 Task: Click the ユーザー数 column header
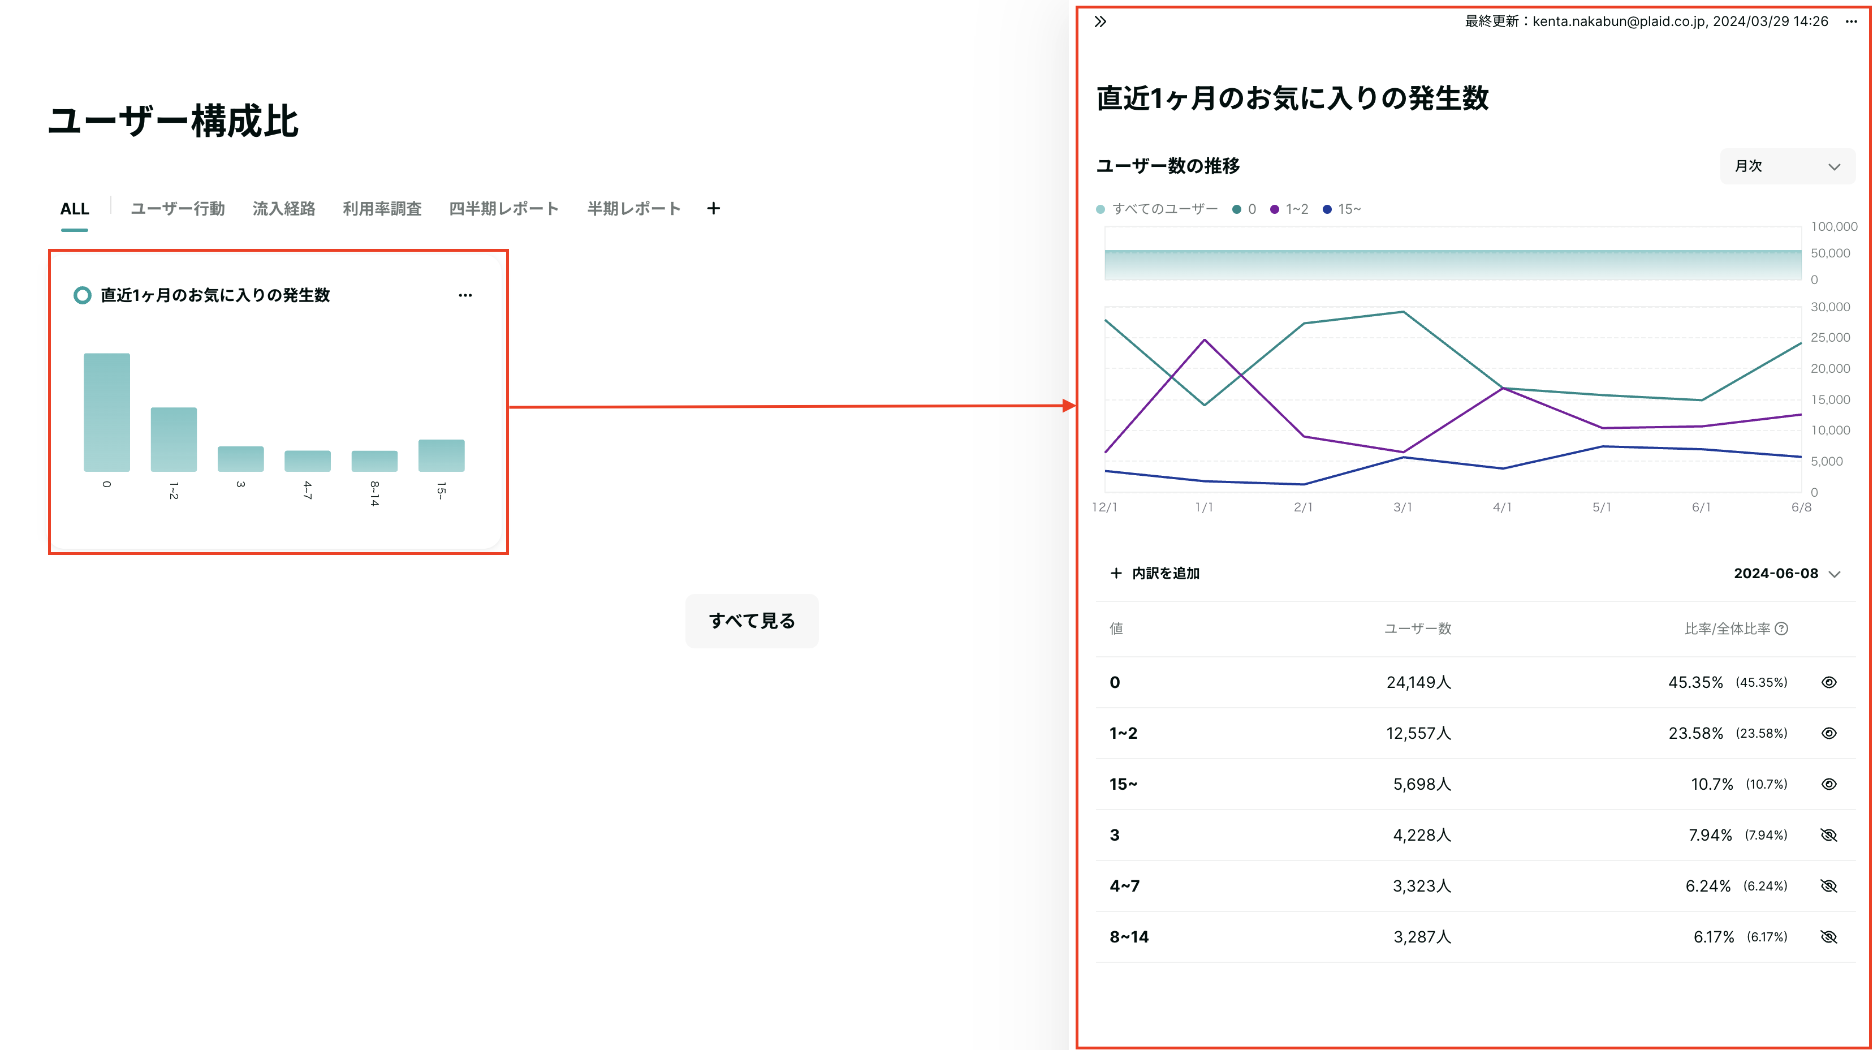(x=1418, y=629)
